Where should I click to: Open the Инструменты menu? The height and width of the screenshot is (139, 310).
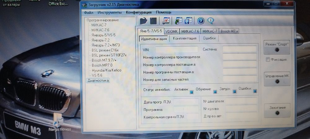[x=109, y=12]
